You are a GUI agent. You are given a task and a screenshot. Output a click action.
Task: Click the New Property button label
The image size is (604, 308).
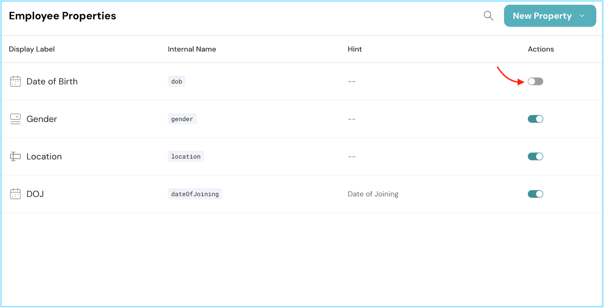click(542, 16)
